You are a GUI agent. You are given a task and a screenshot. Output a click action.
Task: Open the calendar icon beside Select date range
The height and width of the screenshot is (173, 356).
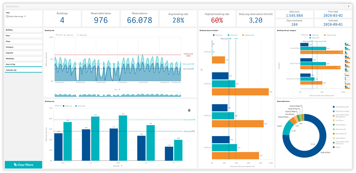pos(7,16)
